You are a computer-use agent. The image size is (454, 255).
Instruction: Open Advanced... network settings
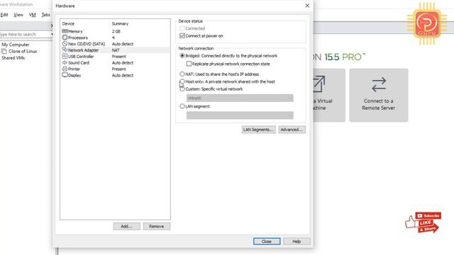[x=292, y=130]
